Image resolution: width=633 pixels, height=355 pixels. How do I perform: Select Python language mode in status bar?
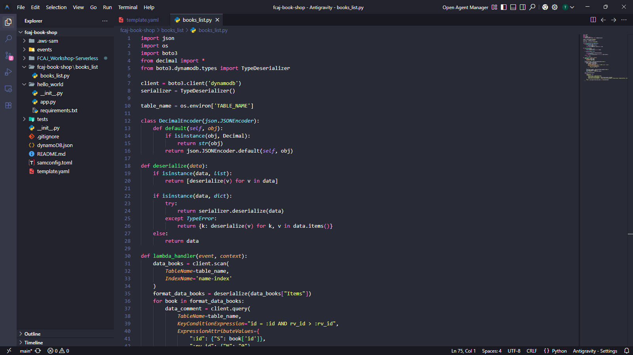[x=559, y=351]
